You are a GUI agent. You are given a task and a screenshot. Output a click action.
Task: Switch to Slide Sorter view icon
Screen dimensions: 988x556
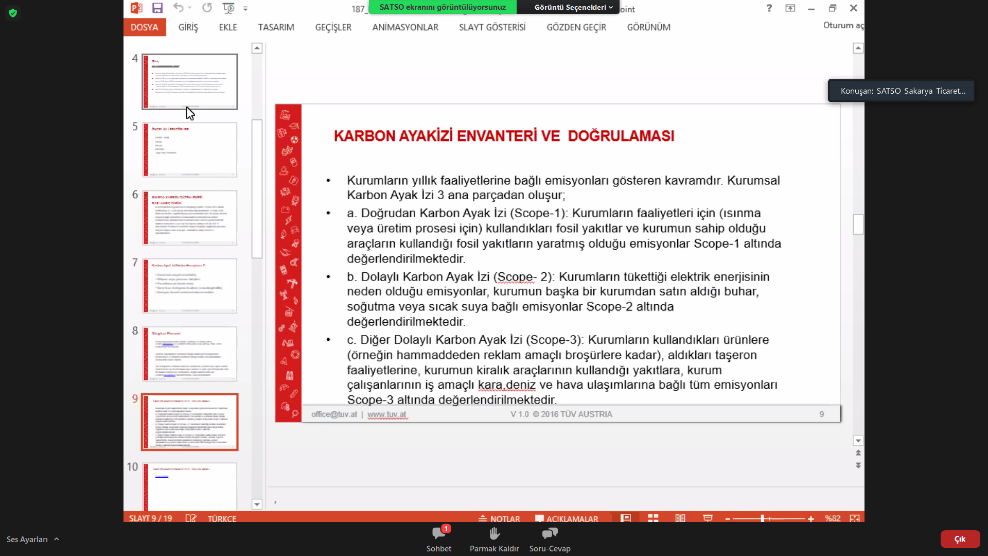[653, 518]
